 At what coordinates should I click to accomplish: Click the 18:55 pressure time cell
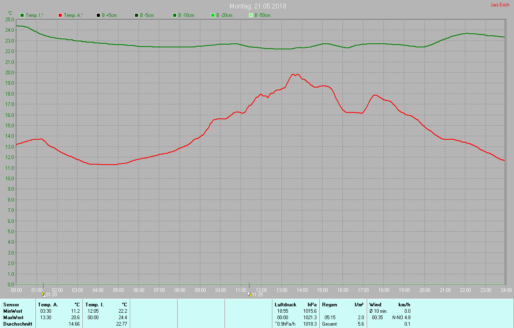click(283, 311)
